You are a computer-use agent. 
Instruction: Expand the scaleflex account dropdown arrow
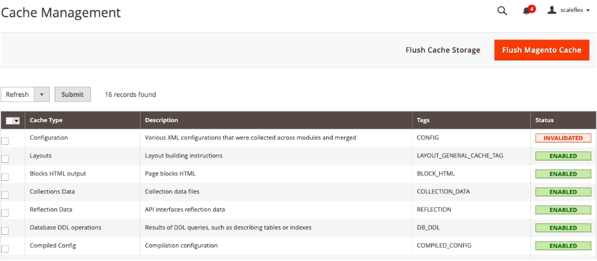[588, 11]
